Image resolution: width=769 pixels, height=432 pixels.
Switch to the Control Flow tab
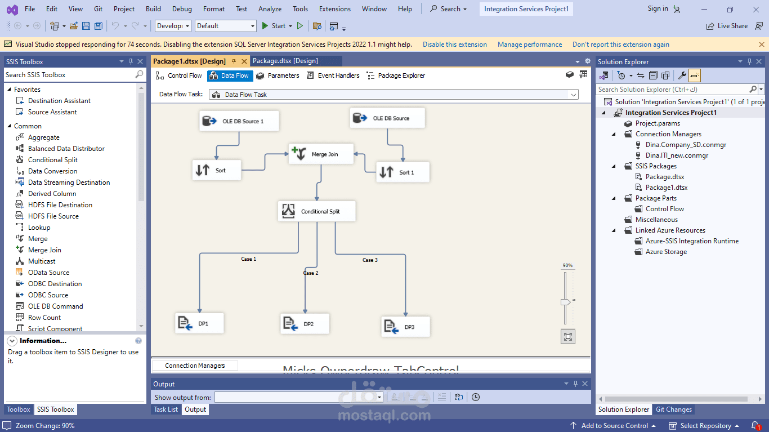pos(178,75)
